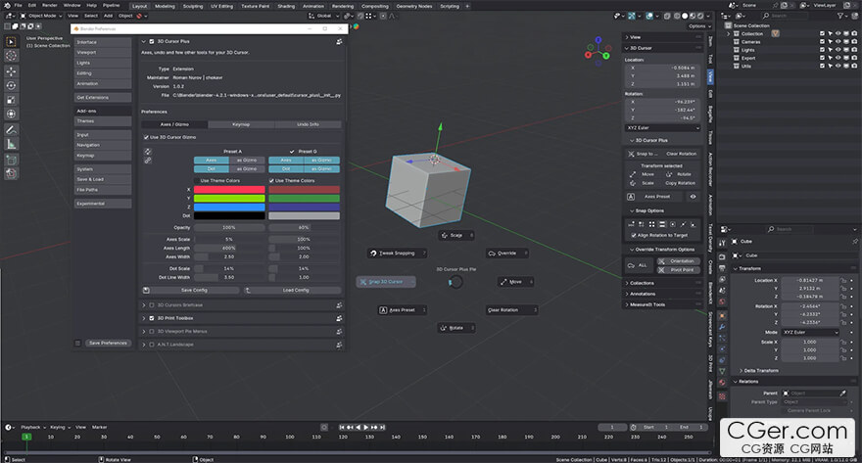
Task: Click the Copy Rotation button
Action: click(680, 183)
